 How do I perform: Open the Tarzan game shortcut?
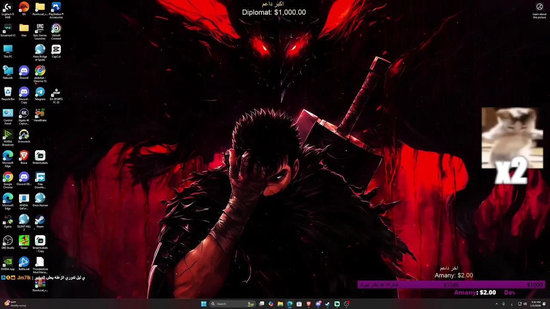click(24, 242)
